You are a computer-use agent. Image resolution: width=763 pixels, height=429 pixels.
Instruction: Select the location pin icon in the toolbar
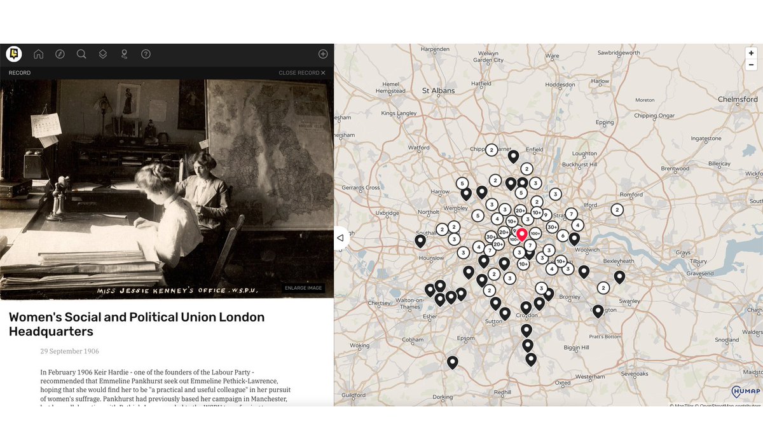[124, 54]
